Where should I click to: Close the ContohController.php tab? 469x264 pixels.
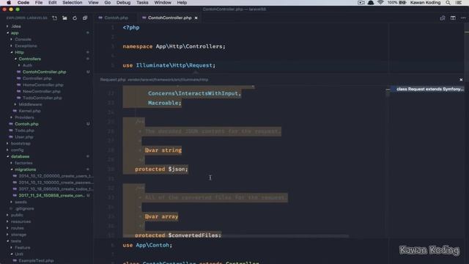196,18
